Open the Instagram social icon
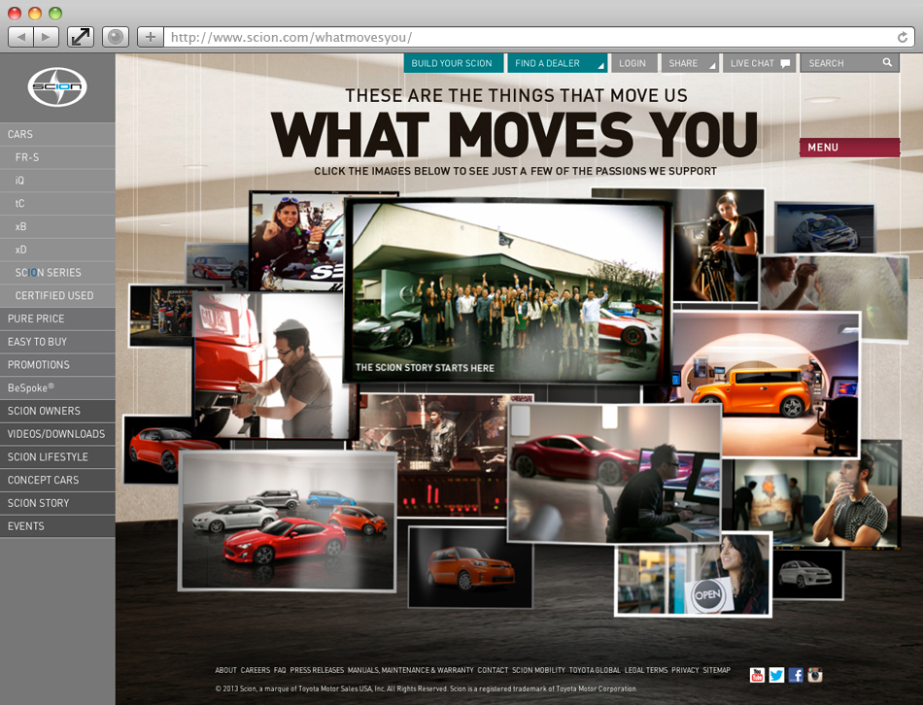923x705 pixels. [815, 675]
